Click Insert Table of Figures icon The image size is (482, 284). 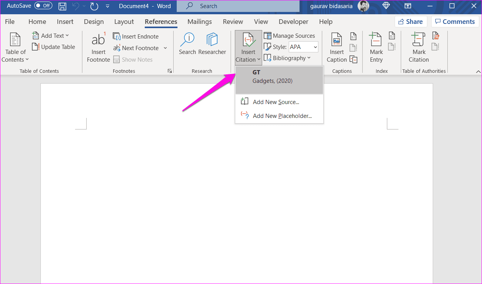click(x=353, y=36)
